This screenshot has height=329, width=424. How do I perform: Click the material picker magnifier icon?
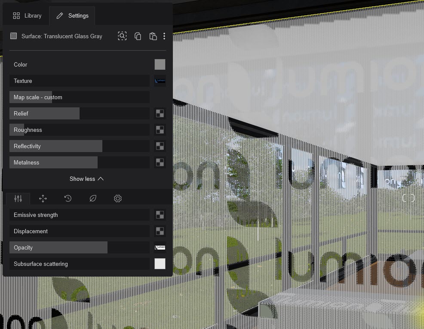coord(122,36)
